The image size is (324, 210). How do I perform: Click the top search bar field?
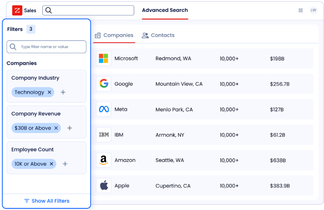click(88, 10)
